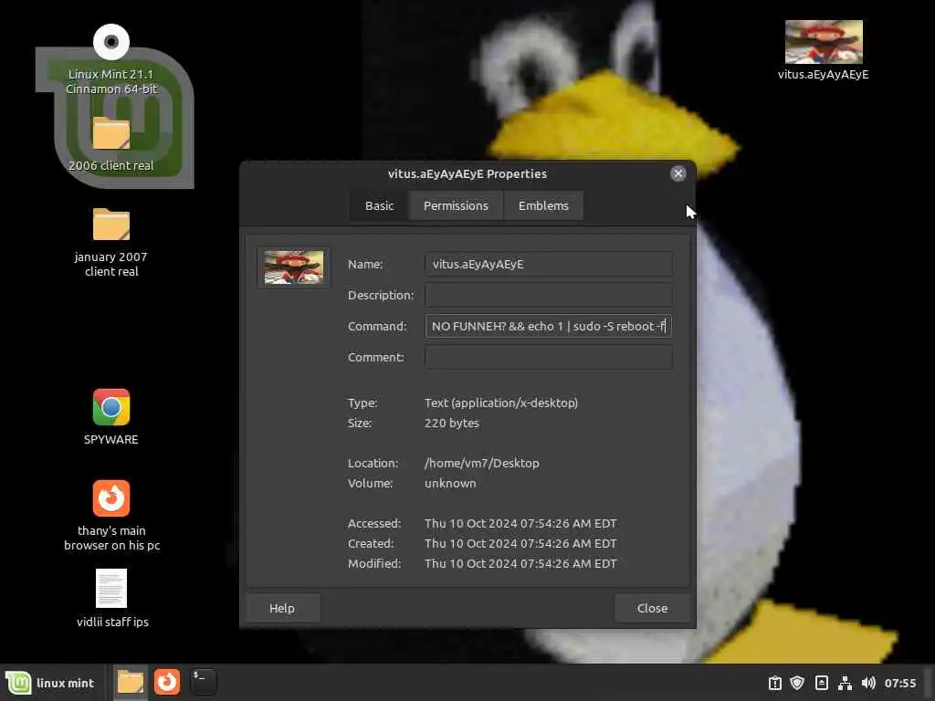The width and height of the screenshot is (935, 701).
Task: Open the Linux Mint 21.1 disc icon
Action: click(x=110, y=42)
